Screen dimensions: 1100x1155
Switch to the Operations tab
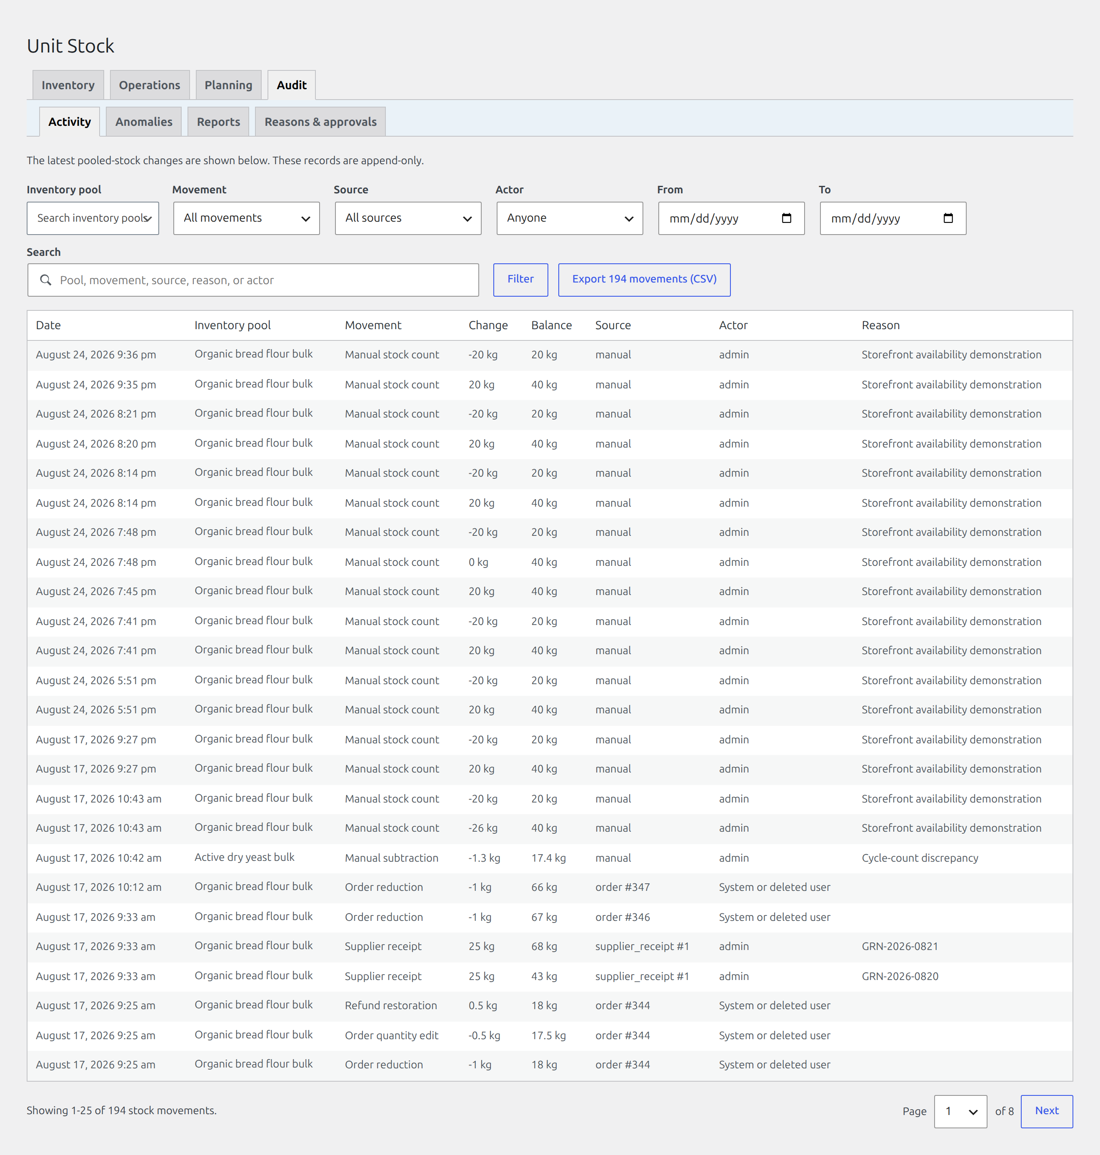pyautogui.click(x=150, y=85)
